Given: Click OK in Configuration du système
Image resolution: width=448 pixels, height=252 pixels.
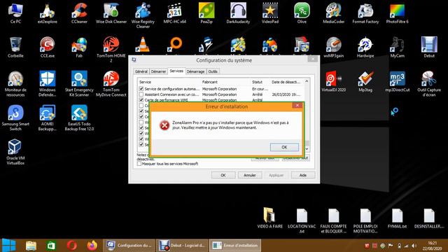Looking at the screenshot, I should click(x=223, y=175).
